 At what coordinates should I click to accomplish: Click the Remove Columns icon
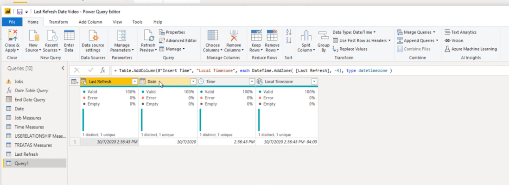(234, 36)
